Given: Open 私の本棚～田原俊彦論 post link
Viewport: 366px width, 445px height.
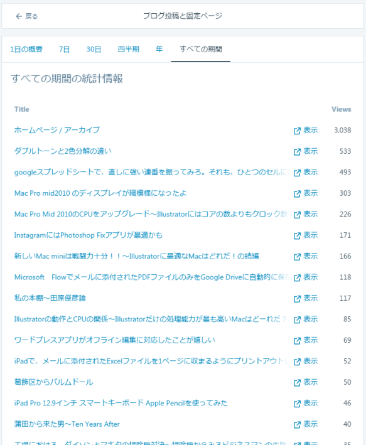Looking at the screenshot, I should click(x=50, y=298).
